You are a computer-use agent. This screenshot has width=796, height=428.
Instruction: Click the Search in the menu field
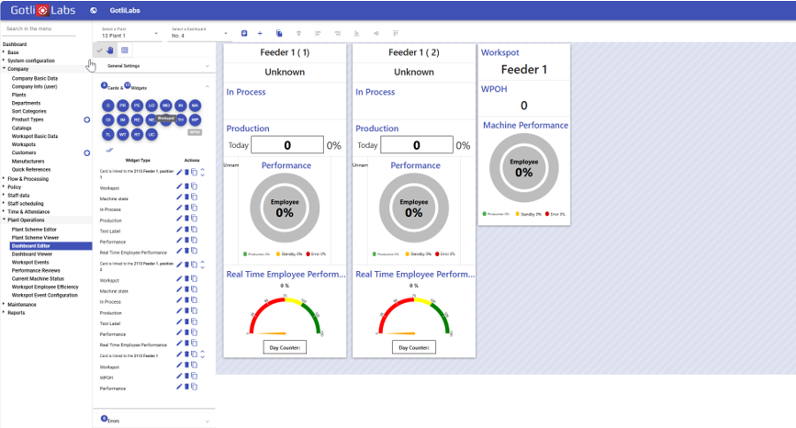pyautogui.click(x=45, y=28)
